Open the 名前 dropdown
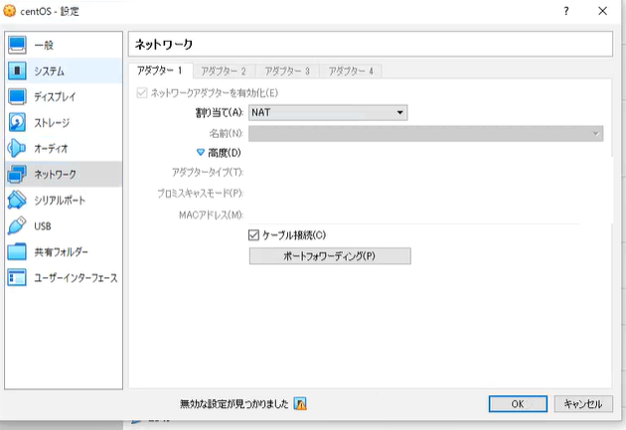 [x=425, y=134]
